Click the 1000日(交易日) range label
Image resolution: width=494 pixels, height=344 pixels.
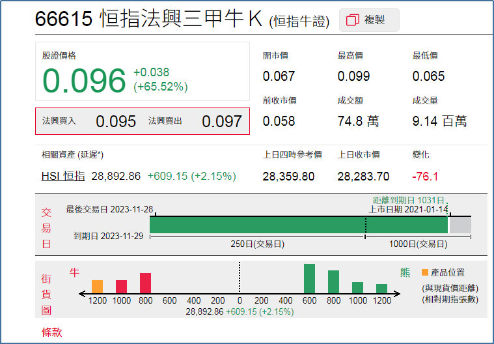(x=418, y=244)
